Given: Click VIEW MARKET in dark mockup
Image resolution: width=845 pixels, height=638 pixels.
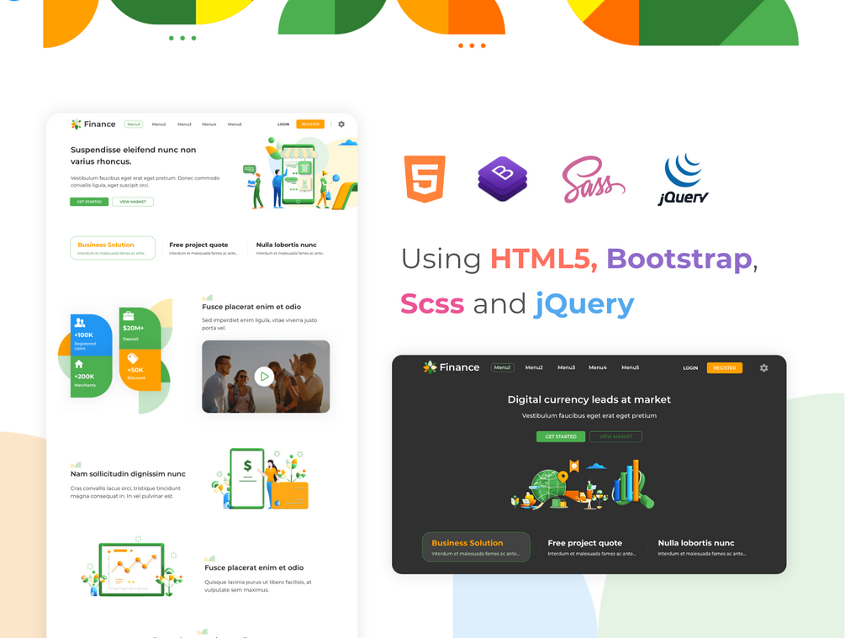Looking at the screenshot, I should point(616,436).
